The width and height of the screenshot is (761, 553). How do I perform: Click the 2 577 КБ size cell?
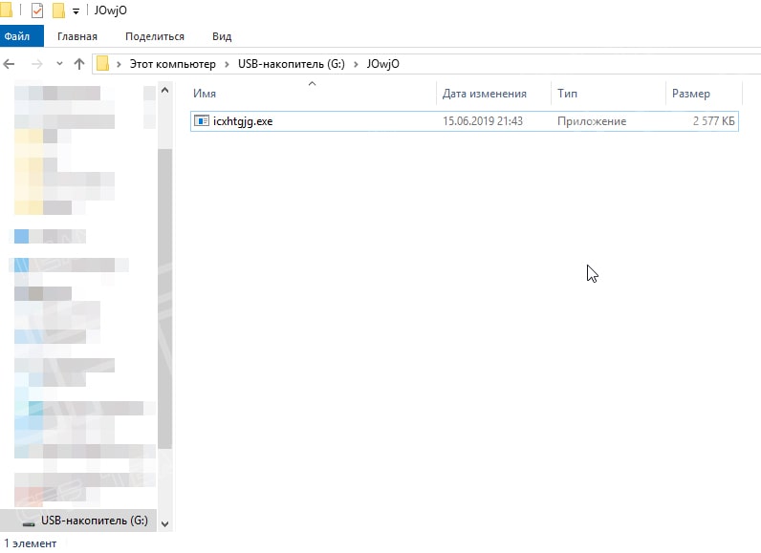pyautogui.click(x=713, y=121)
